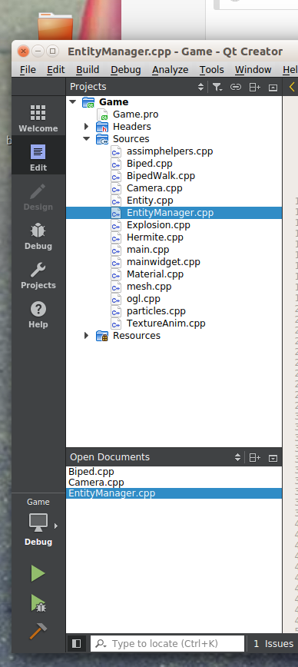The width and height of the screenshot is (298, 667).
Task: Select Game.pro in project tree
Action: [135, 114]
